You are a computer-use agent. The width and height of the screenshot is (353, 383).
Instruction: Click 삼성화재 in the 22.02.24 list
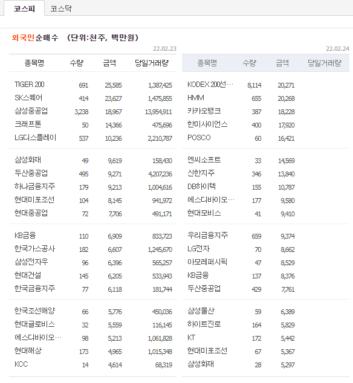[x=201, y=364]
